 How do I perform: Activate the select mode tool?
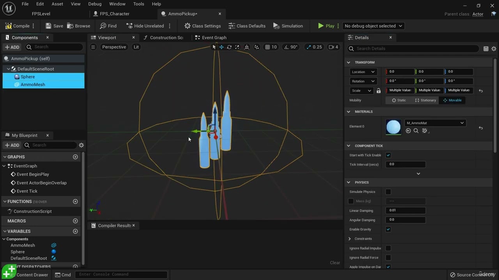pos(214,47)
